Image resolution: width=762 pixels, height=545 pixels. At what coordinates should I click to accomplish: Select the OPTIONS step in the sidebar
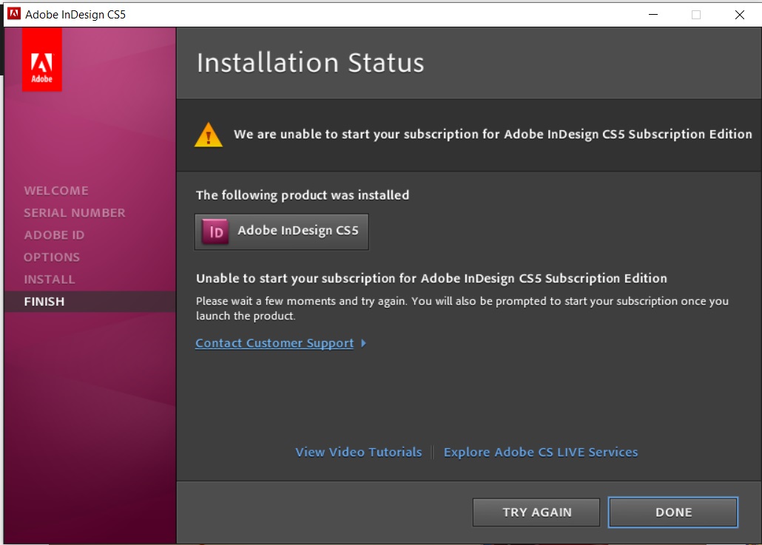click(x=52, y=257)
